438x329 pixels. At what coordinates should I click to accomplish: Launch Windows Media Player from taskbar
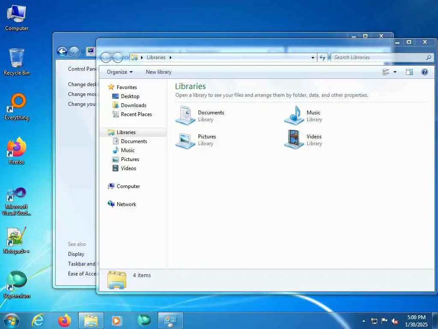pos(117,320)
